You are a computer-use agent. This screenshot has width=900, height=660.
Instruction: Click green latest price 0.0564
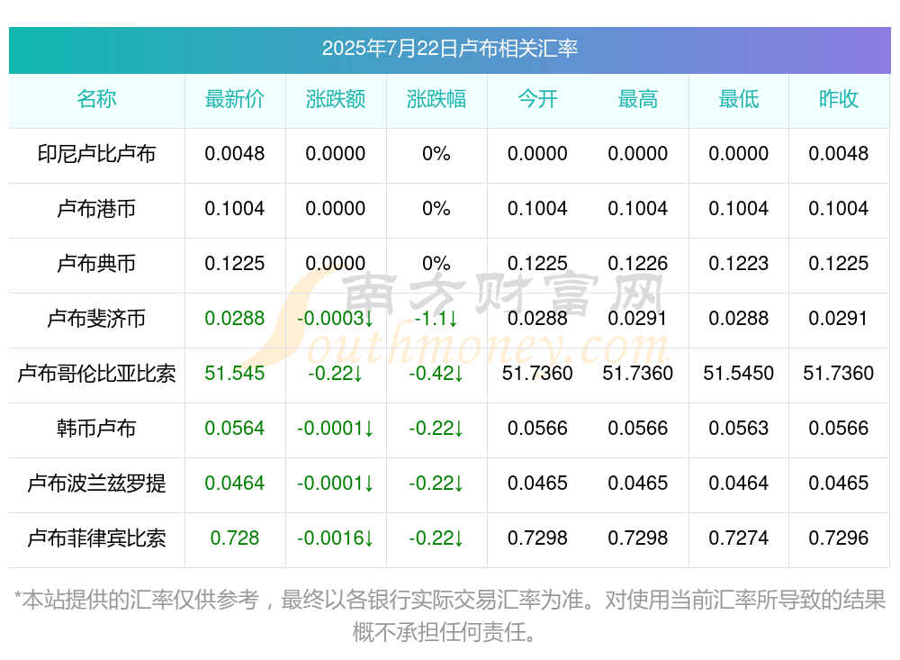pyautogui.click(x=235, y=429)
